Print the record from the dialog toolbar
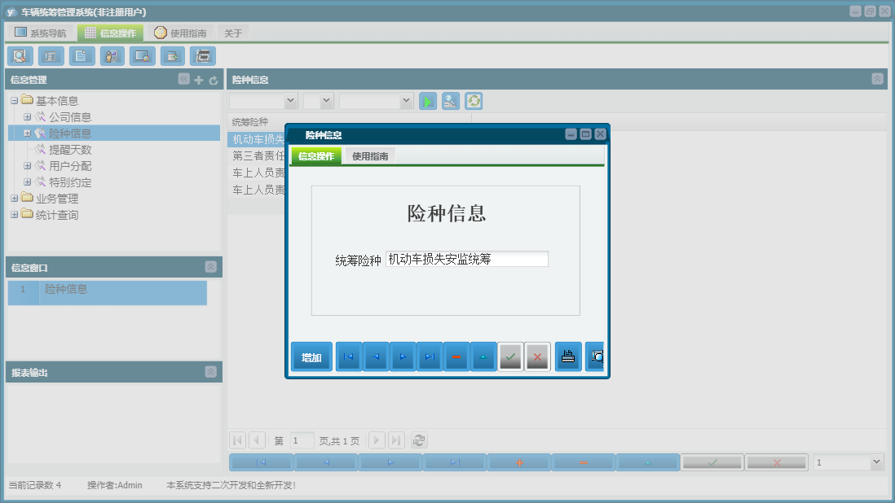 (567, 356)
